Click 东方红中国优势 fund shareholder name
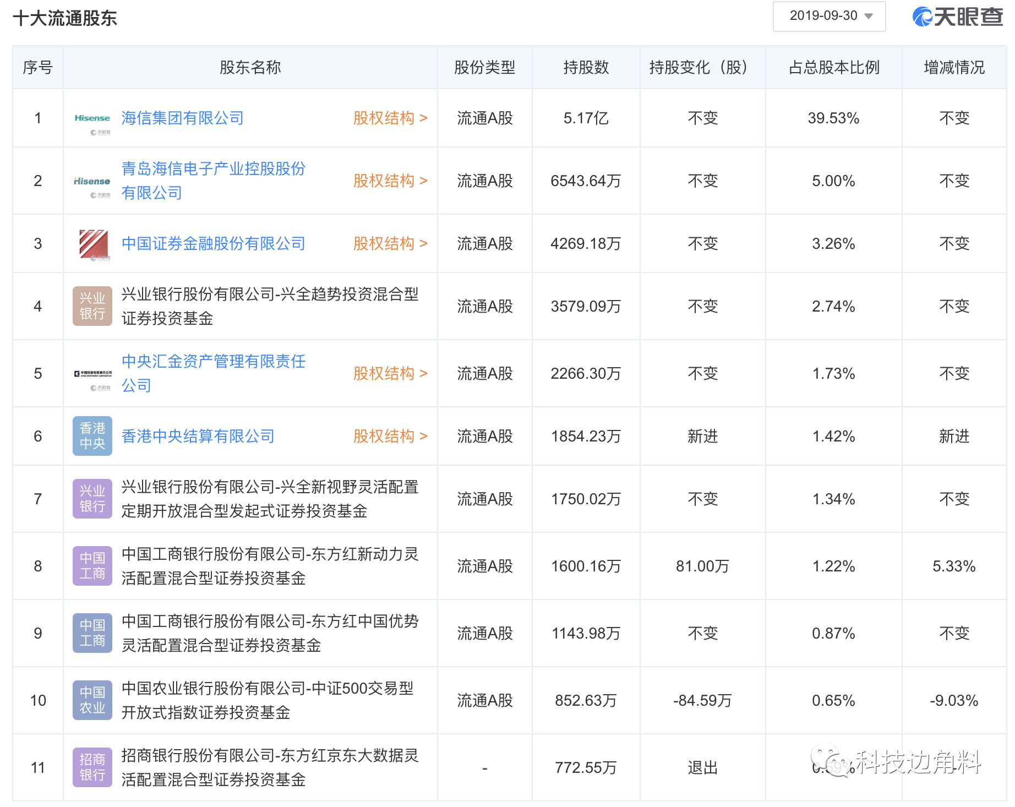 coord(270,633)
